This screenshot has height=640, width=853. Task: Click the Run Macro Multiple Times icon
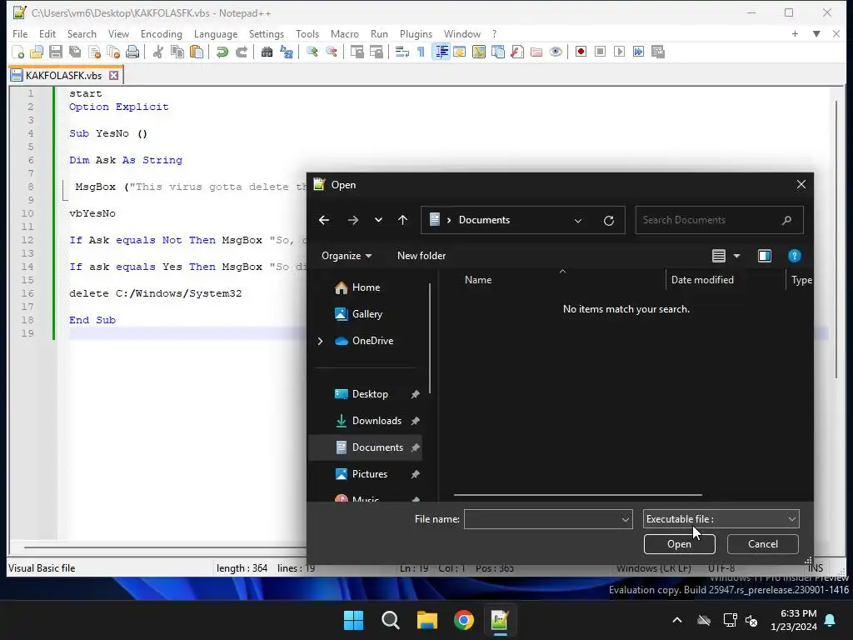pyautogui.click(x=638, y=52)
